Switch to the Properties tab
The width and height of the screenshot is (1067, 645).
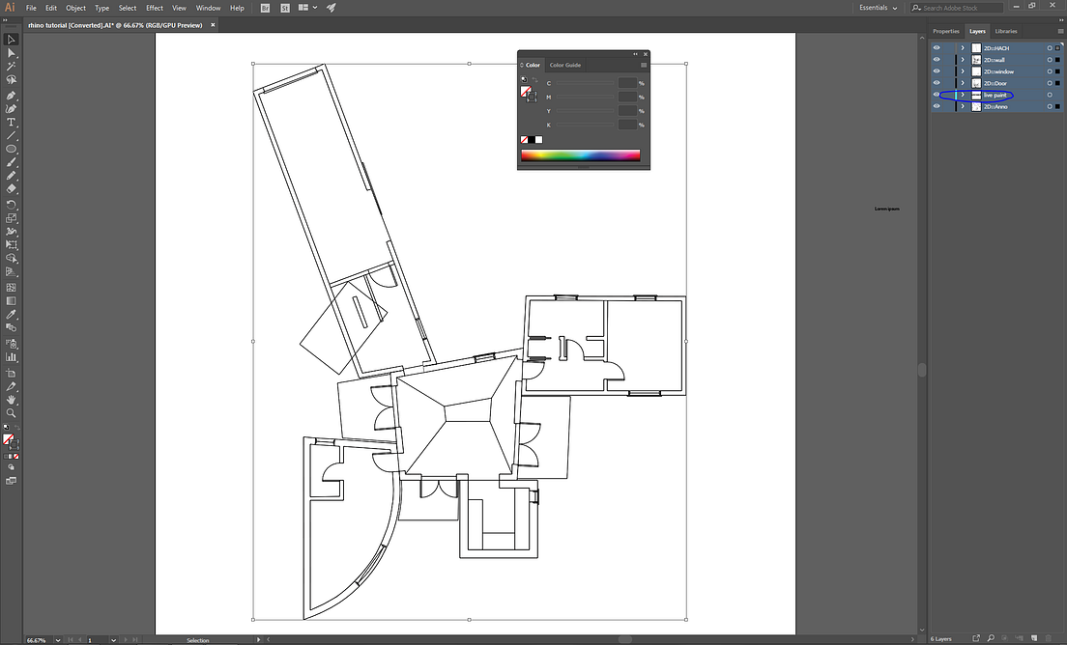coord(946,31)
